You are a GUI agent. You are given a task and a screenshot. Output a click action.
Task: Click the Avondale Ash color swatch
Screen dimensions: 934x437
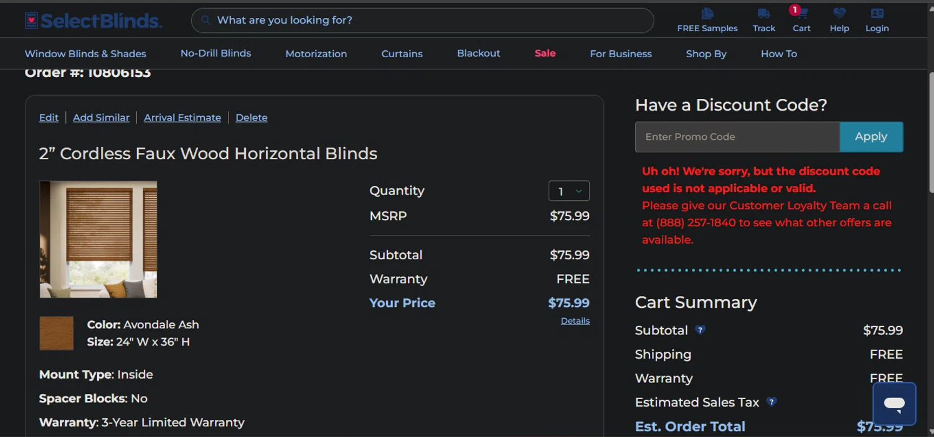(x=57, y=333)
